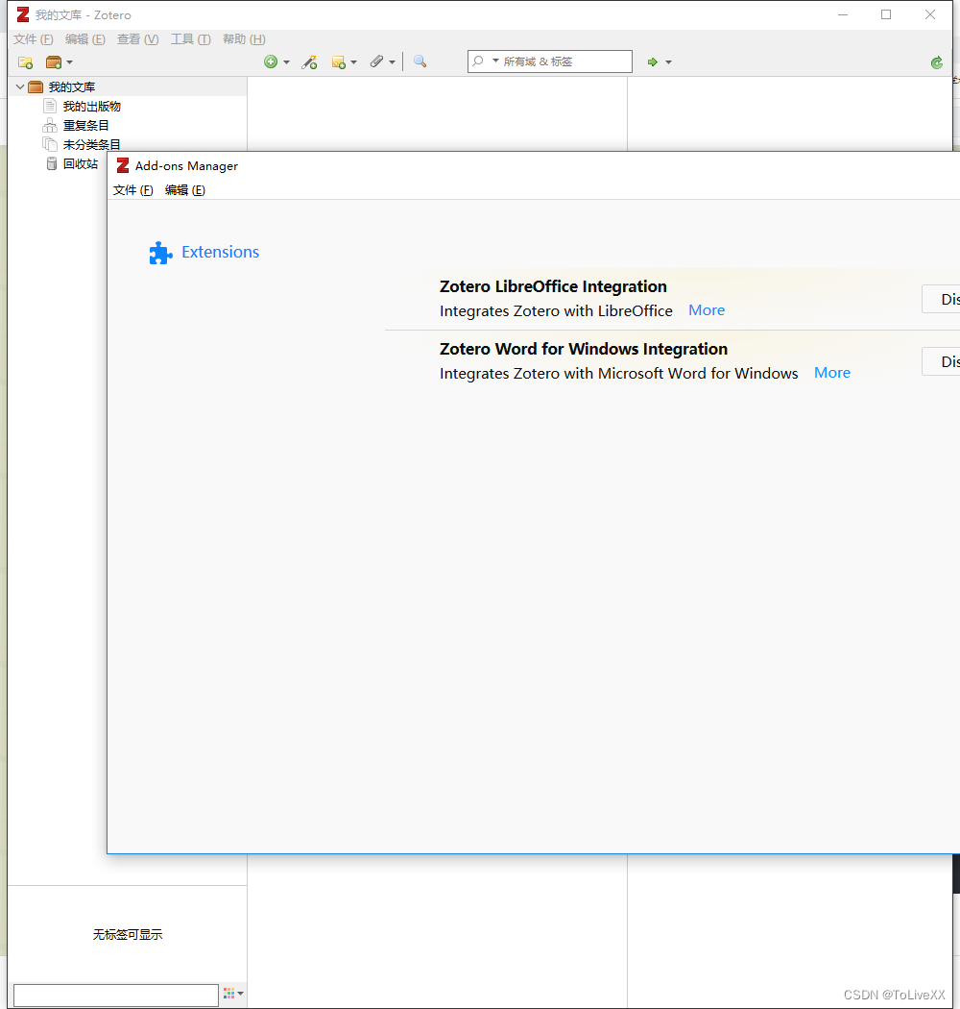Viewport: 960px width, 1009px height.
Task: Open the New Note dropdown arrow
Action: 353,62
